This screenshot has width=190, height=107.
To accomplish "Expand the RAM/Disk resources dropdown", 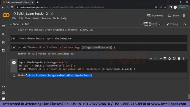I will (160, 24).
